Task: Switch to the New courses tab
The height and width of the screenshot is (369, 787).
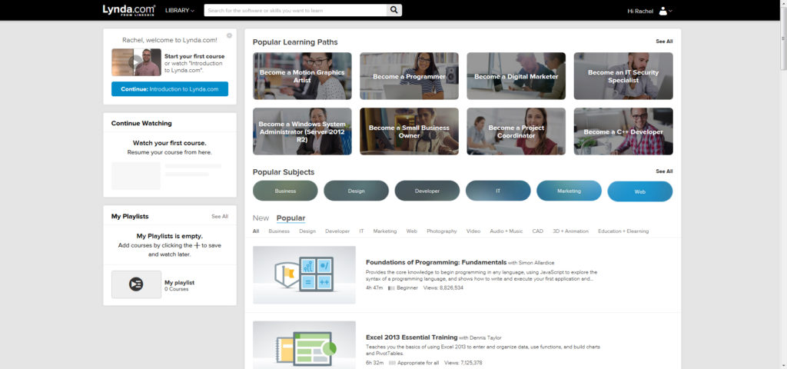Action: pos(261,218)
